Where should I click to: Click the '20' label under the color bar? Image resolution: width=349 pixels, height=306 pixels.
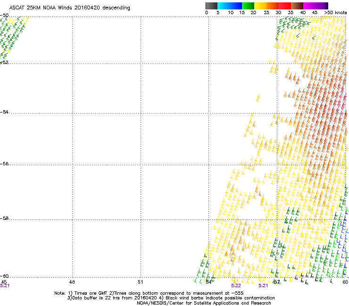pos(253,13)
